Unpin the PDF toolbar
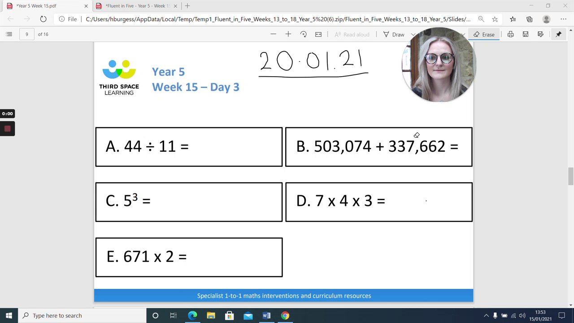 point(558,34)
